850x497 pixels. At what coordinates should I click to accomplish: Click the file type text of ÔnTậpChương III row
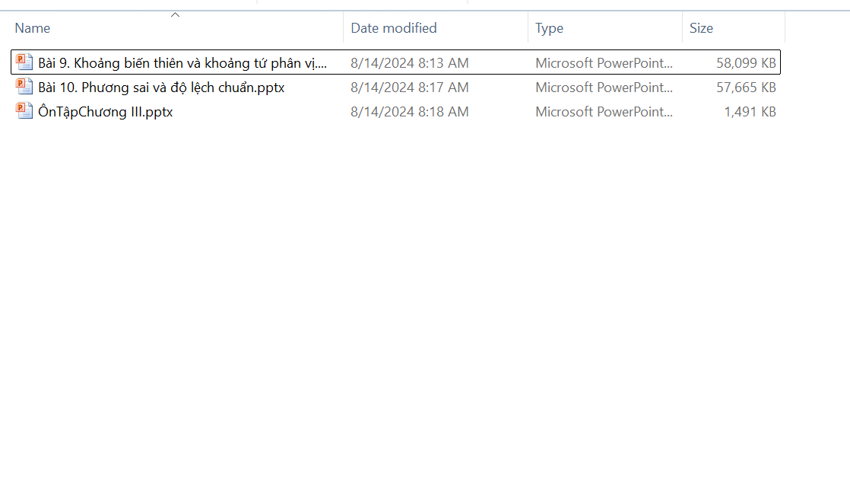click(604, 112)
